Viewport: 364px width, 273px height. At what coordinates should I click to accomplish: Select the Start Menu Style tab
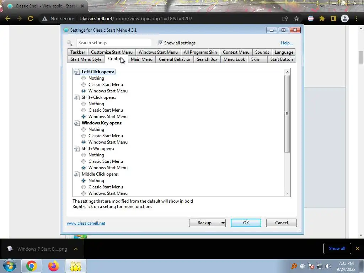pos(86,59)
